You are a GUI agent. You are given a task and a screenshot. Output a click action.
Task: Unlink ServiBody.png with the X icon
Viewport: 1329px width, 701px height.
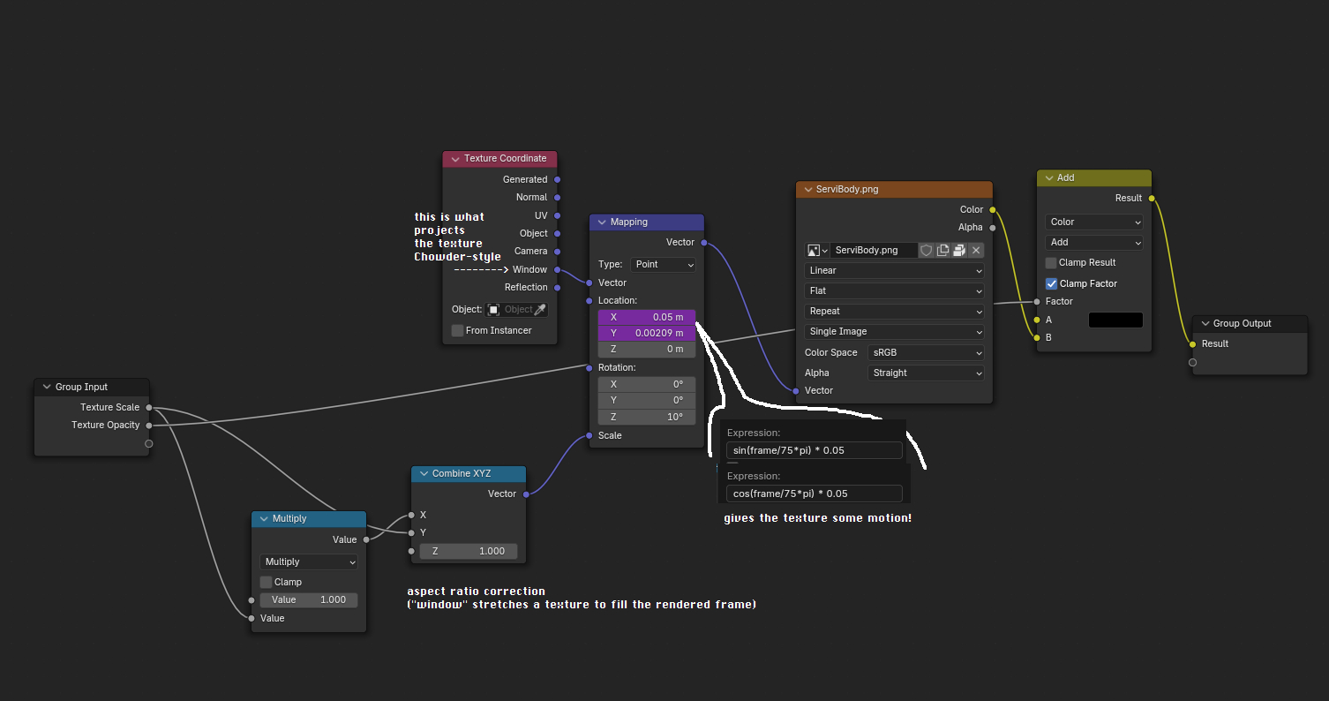point(976,250)
